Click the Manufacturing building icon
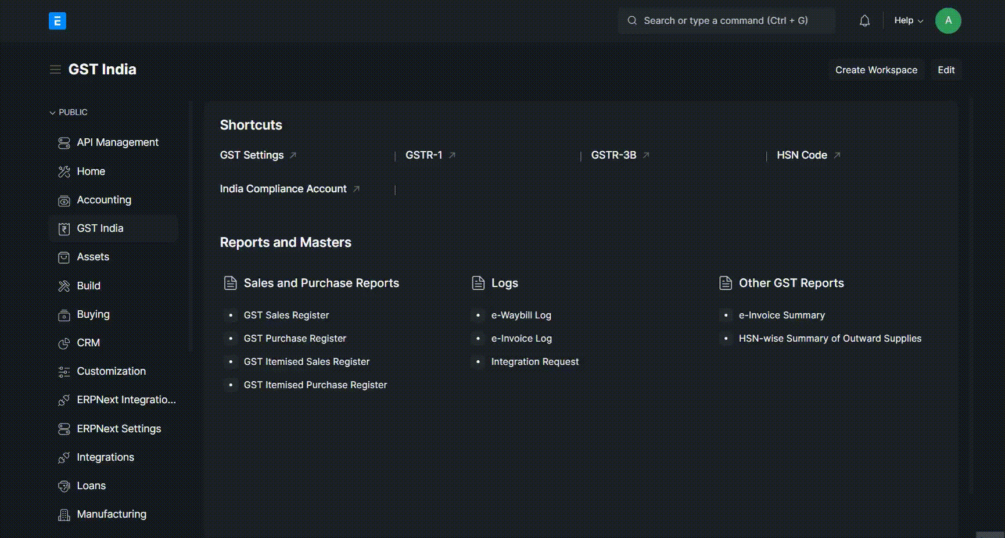 64,515
